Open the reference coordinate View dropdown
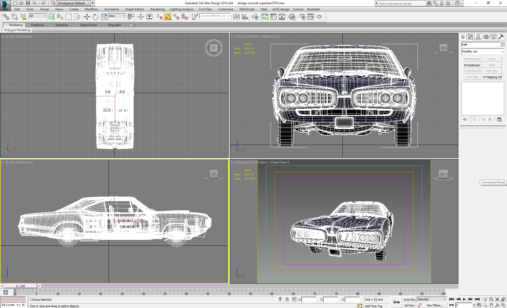Screen dimensions: 507x308 pos(117,16)
